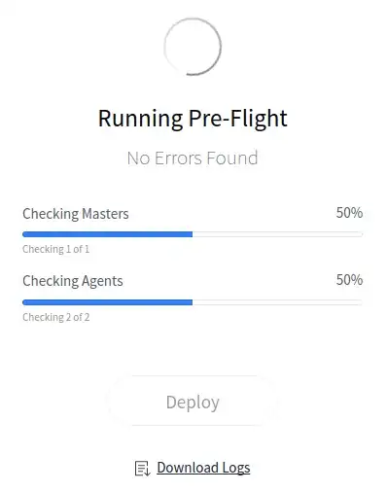Viewport: 387px width, 492px height.
Task: Open the Download Logs link
Action: pos(203,468)
